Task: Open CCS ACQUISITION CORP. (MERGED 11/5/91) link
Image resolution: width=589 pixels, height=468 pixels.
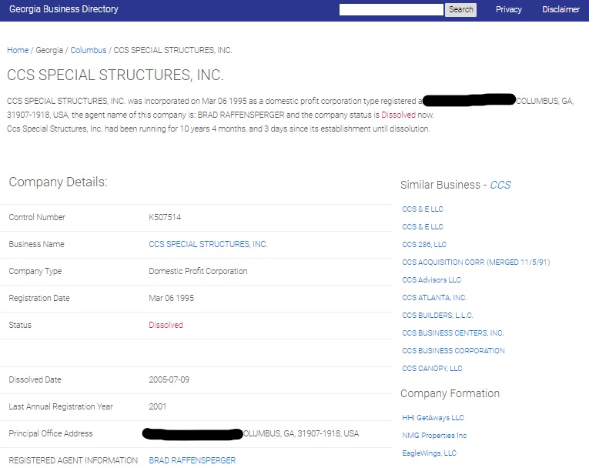Action: tap(476, 262)
